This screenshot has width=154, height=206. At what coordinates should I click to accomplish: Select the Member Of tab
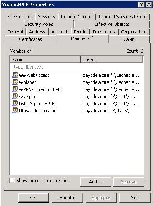coord(82,38)
